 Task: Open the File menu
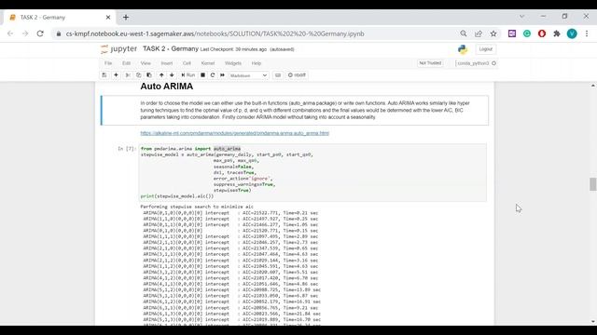point(108,63)
